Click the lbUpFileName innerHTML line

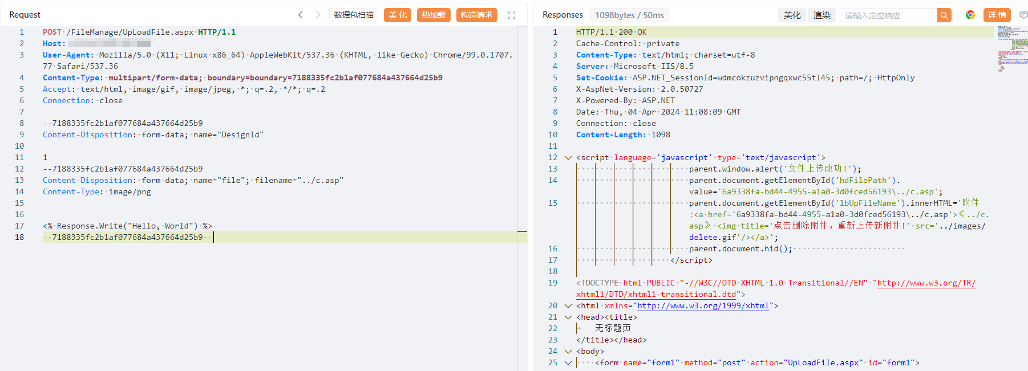click(839, 221)
